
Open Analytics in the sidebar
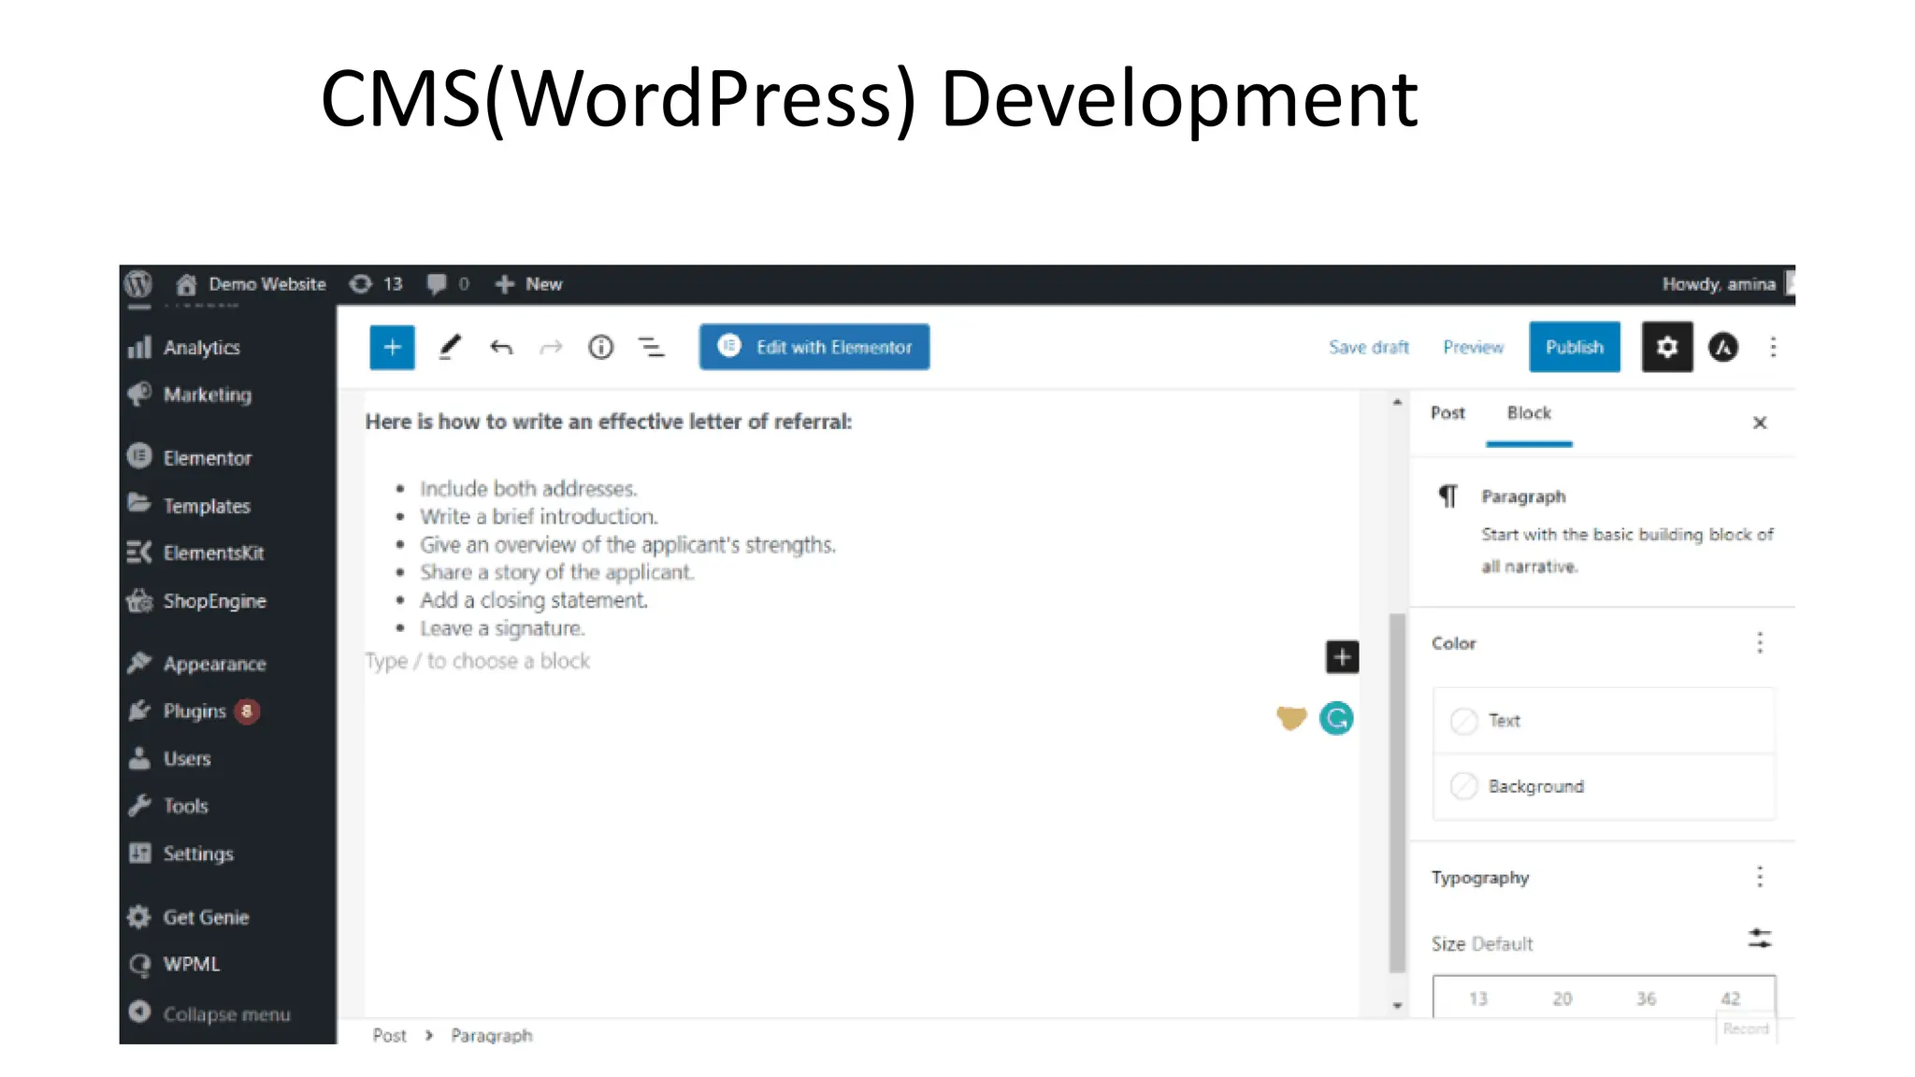click(x=185, y=348)
